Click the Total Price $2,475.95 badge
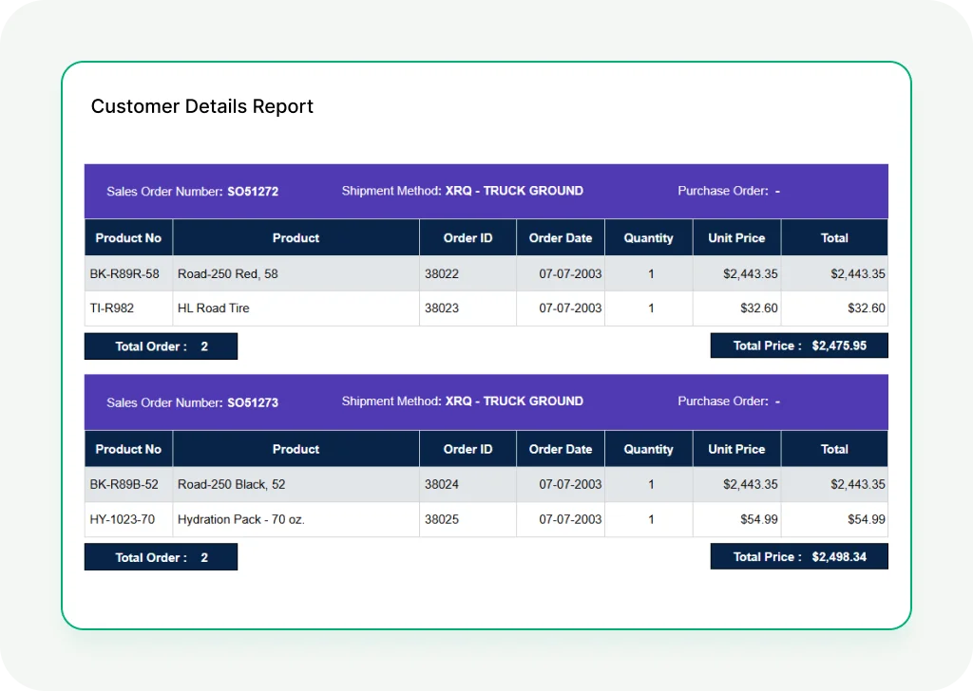 click(799, 345)
